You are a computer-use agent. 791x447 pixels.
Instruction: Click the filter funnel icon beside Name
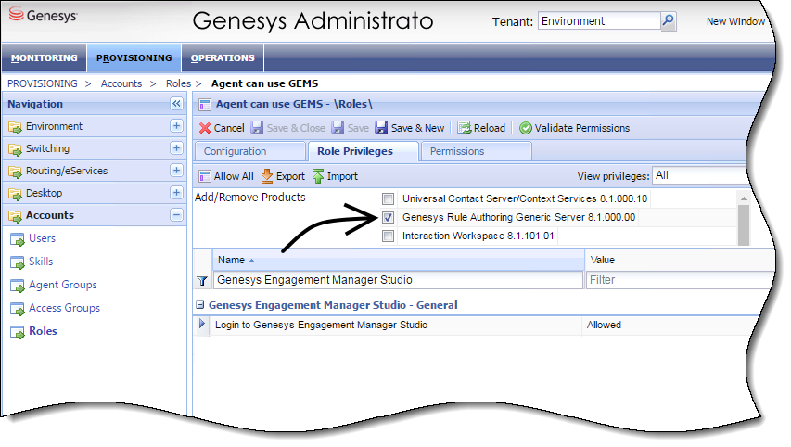click(x=202, y=280)
